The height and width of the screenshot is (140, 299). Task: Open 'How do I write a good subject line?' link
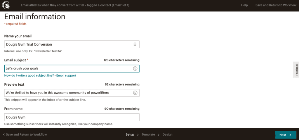[x=29, y=75]
